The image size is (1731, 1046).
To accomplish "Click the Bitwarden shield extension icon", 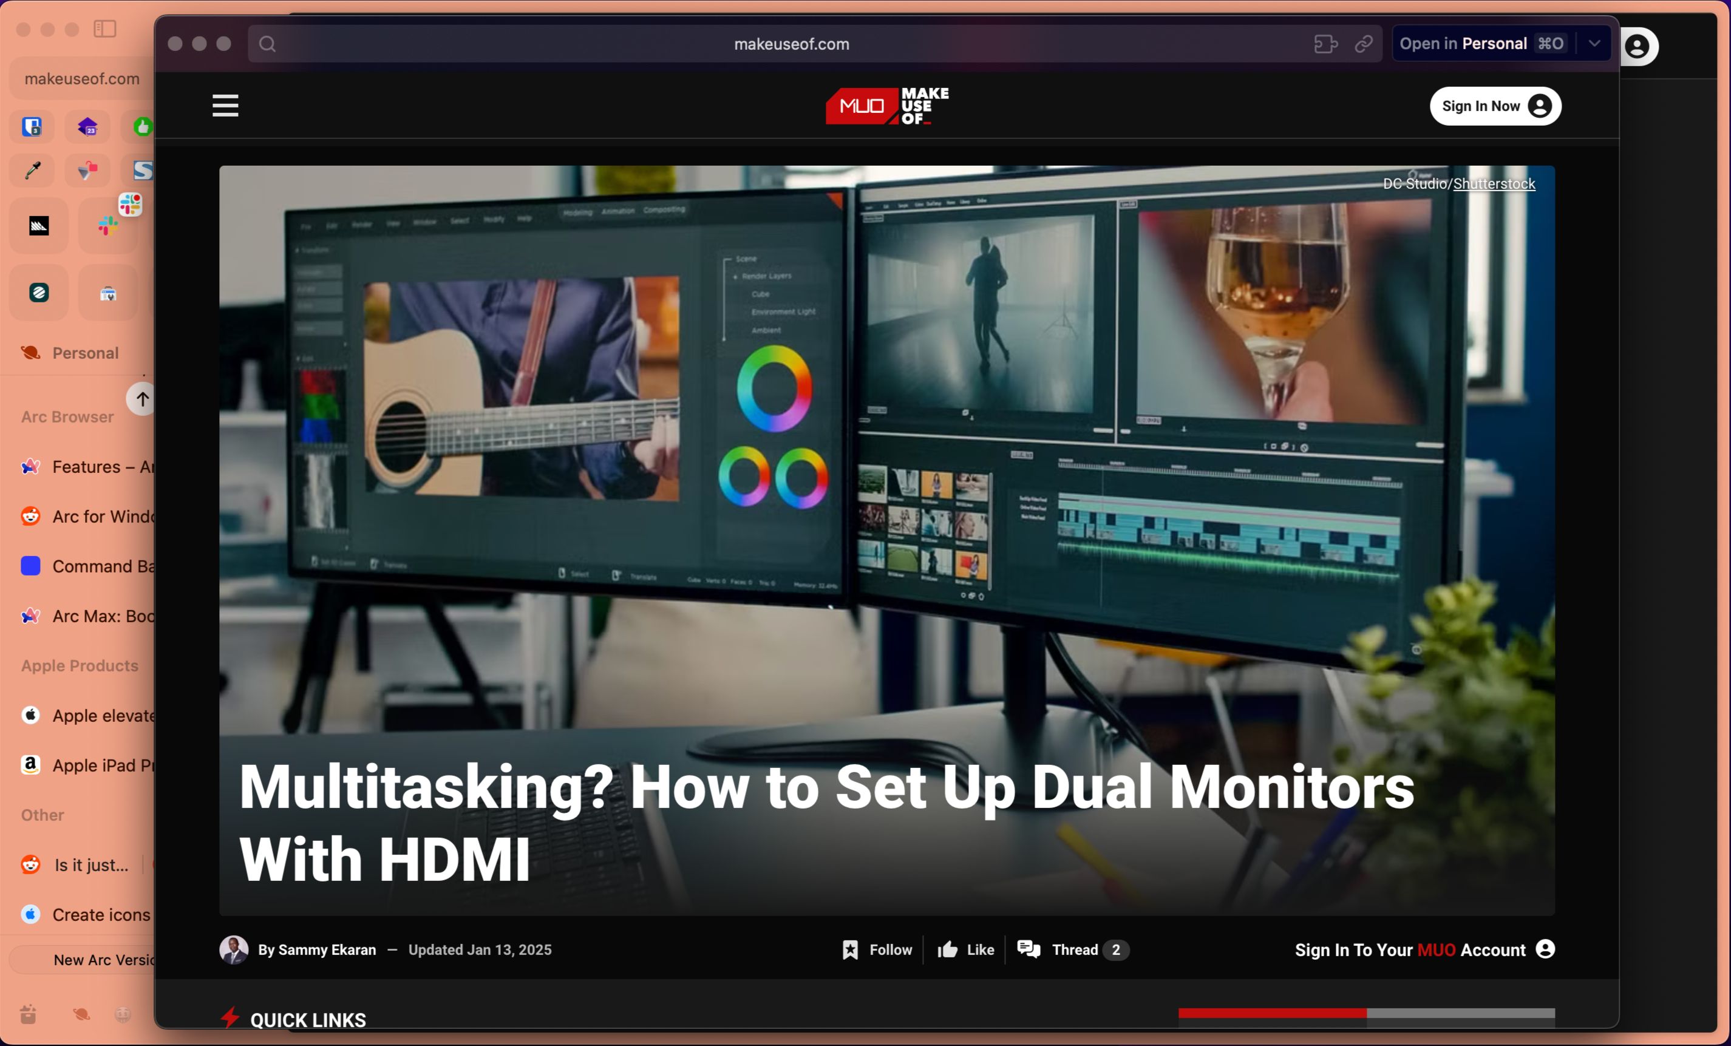I will tap(32, 127).
